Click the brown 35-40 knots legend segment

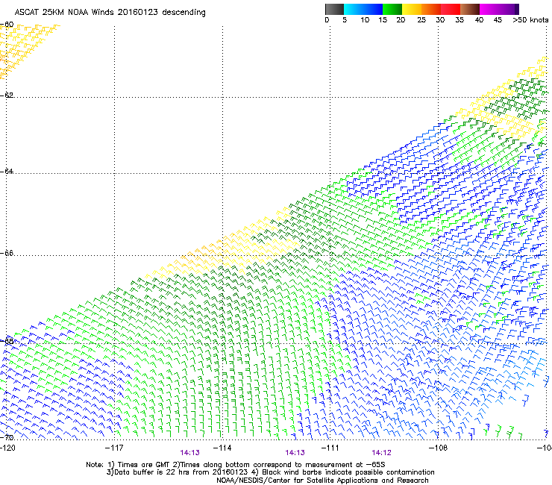click(470, 9)
